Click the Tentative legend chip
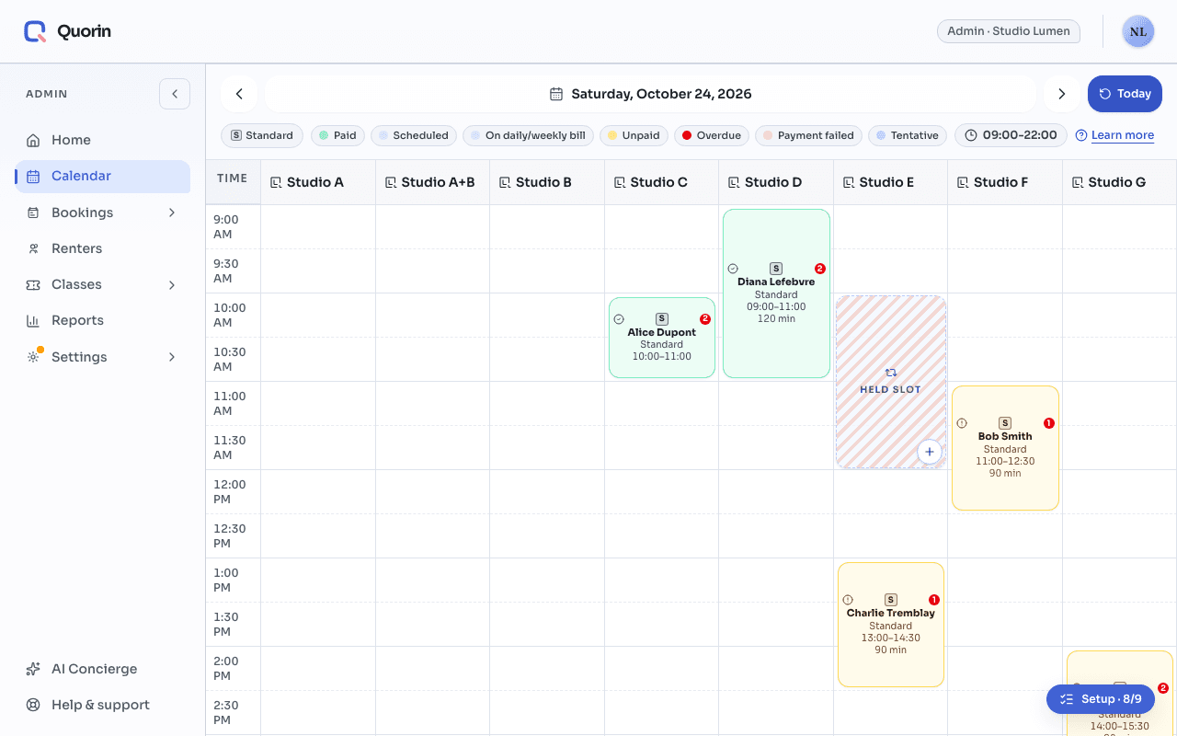The height and width of the screenshot is (736, 1177). coord(908,135)
